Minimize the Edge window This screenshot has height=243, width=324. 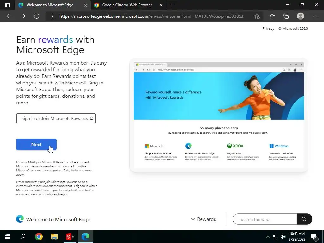click(287, 4)
